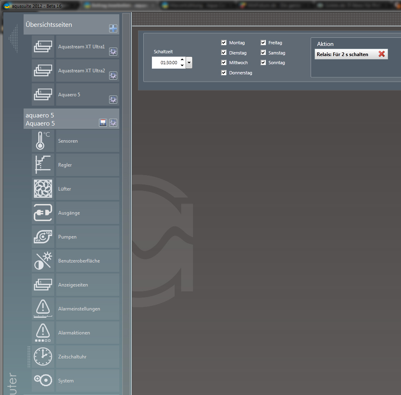Click the Schaltzeit 01:30:00 time field
The image size is (401, 395).
tap(169, 63)
